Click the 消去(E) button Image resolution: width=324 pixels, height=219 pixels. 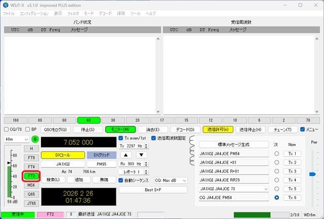tap(153, 129)
